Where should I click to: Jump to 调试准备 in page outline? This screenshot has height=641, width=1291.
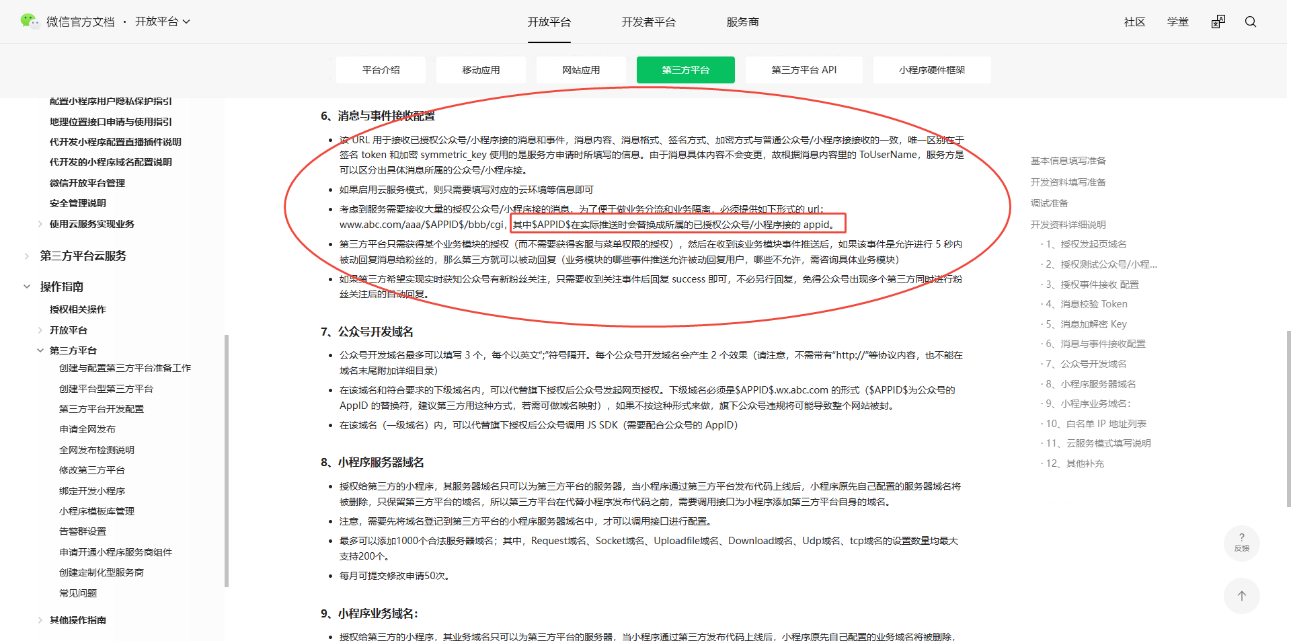point(1050,203)
